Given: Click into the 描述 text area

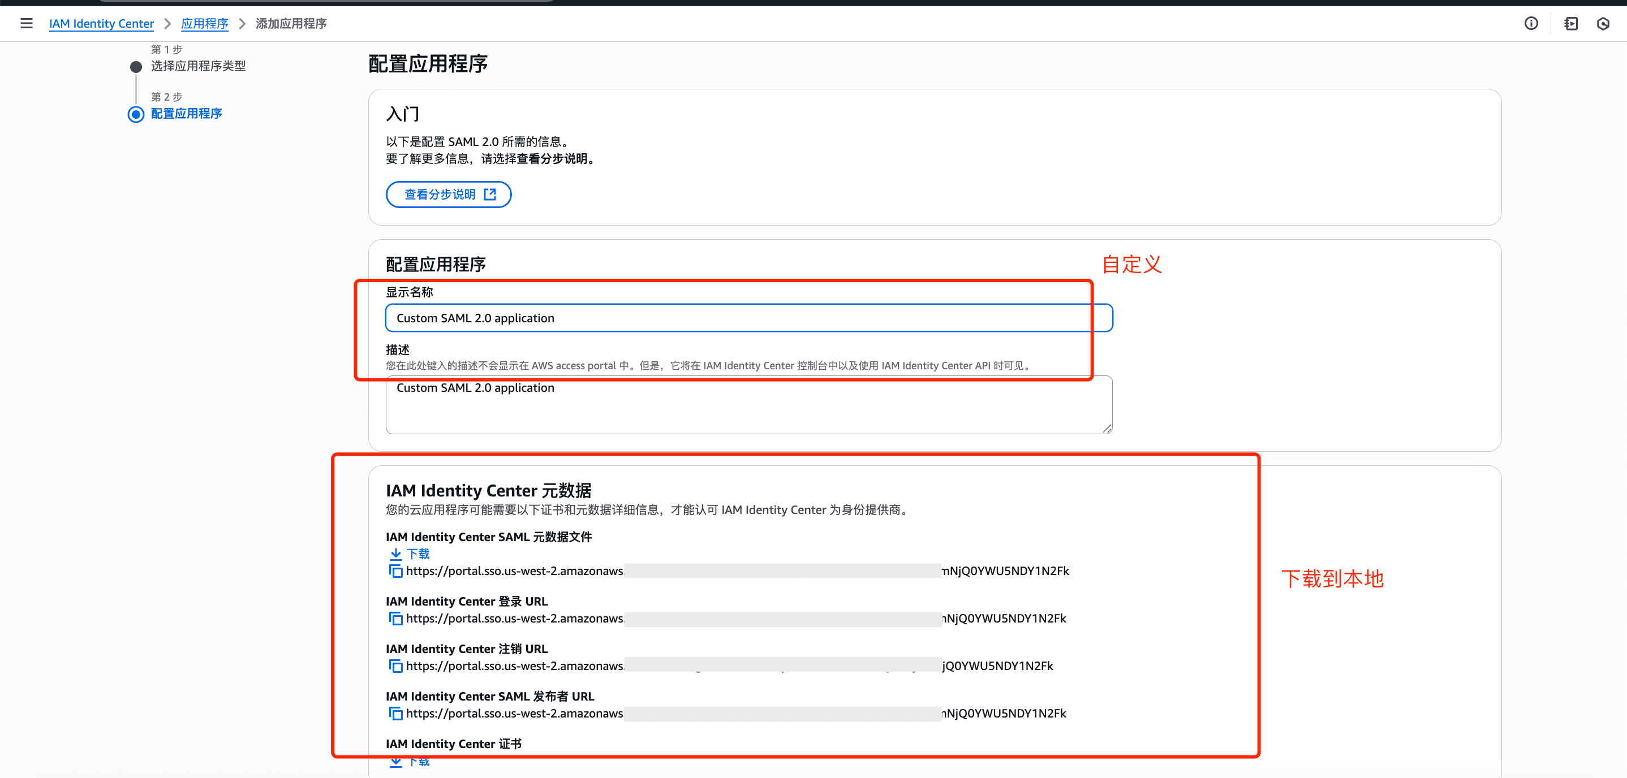Looking at the screenshot, I should tap(748, 405).
